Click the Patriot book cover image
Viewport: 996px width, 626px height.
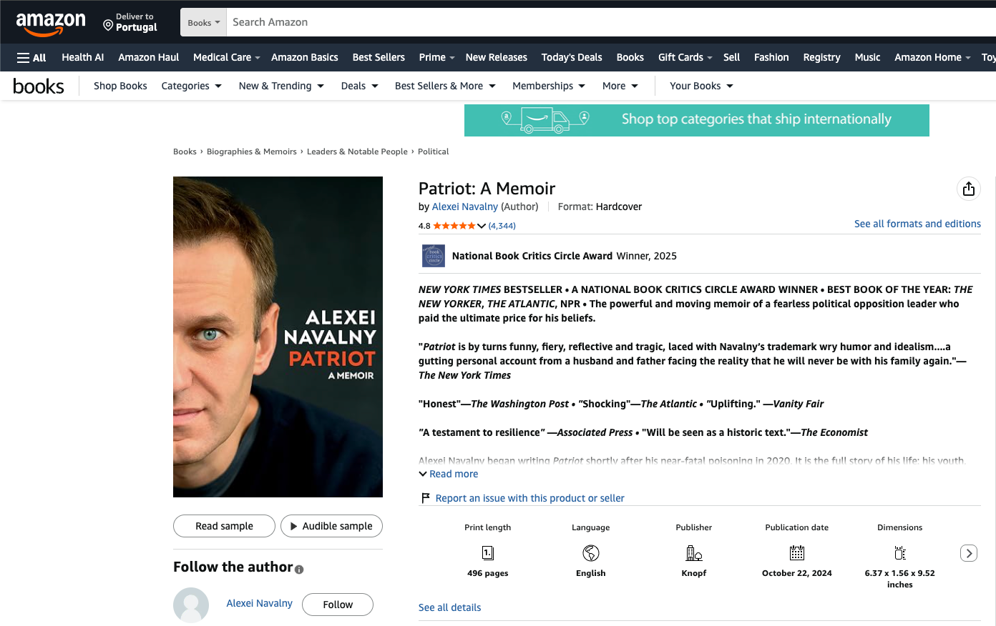pos(278,337)
